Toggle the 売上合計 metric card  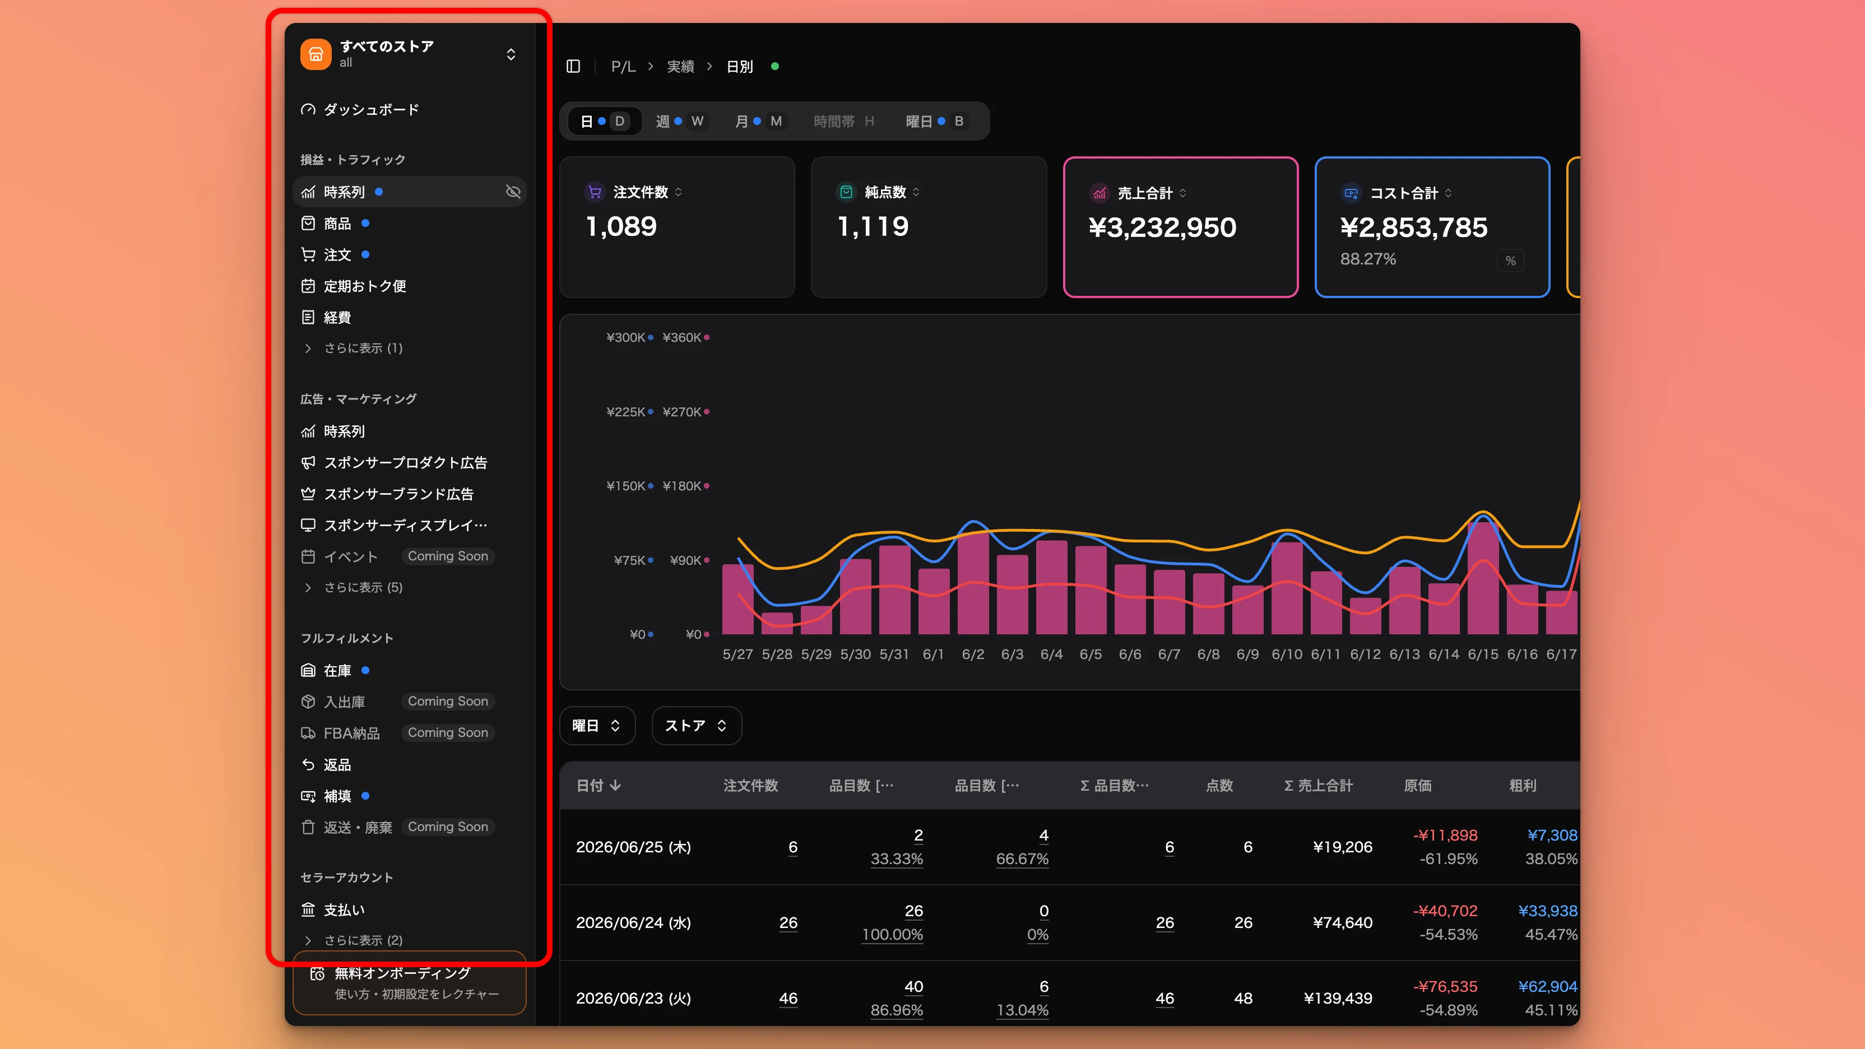pos(1180,226)
